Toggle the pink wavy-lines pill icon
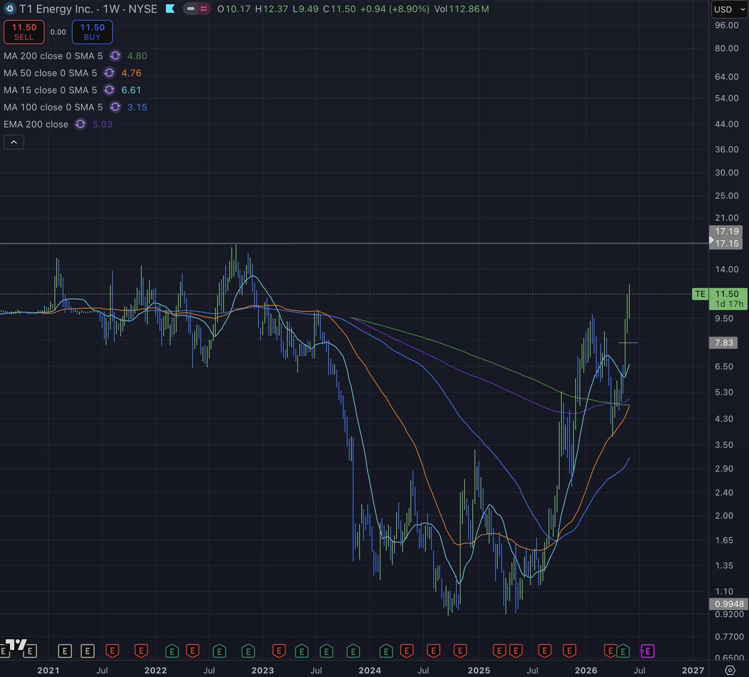This screenshot has width=749, height=677. 203,9
